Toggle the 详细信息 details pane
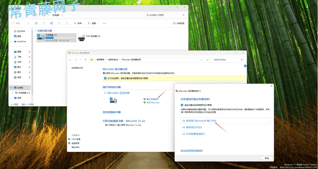The height and width of the screenshot is (169, 318). [178, 23]
